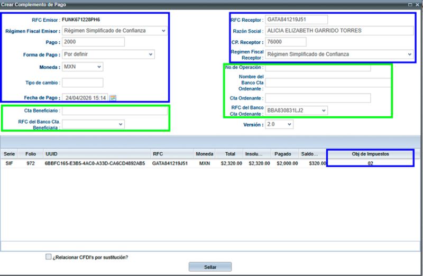Click the Pagado column header
Image resolution: width=423 pixels, height=276 pixels.
[283, 154]
